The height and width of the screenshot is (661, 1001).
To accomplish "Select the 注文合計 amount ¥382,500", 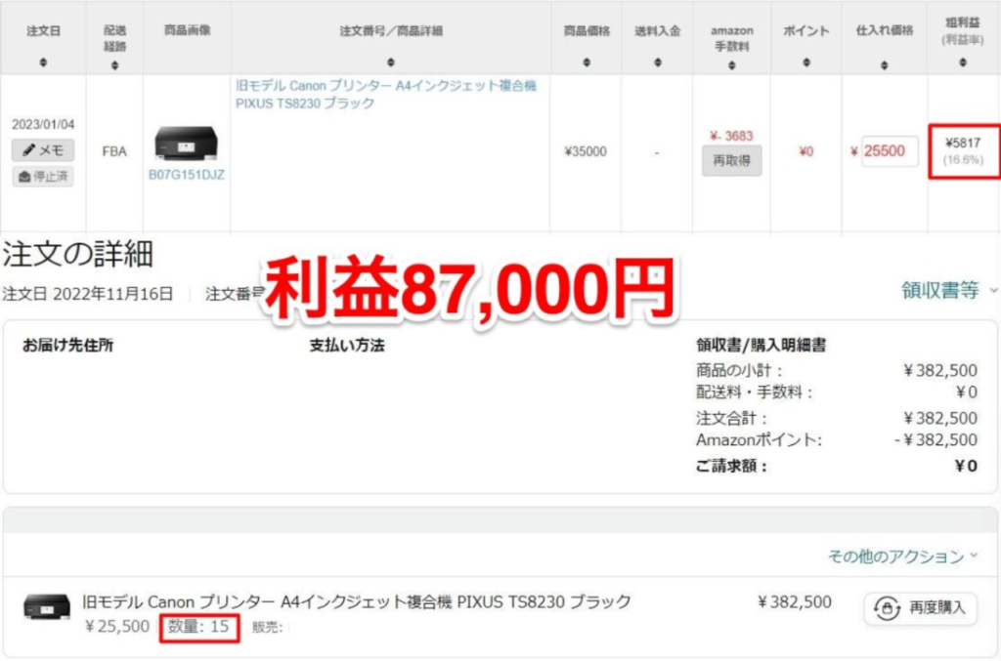I will (940, 418).
